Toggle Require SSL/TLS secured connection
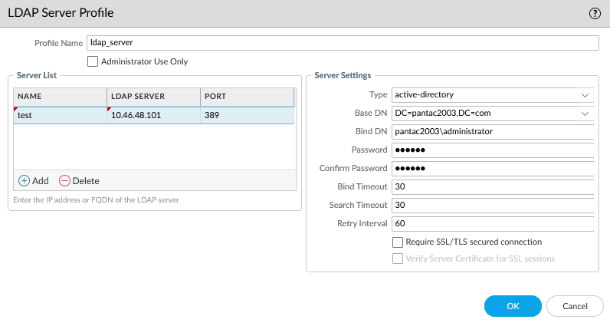 398,242
